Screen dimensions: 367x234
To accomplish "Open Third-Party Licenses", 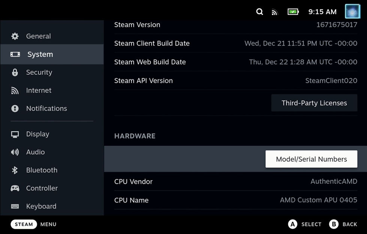I will pyautogui.click(x=314, y=103).
